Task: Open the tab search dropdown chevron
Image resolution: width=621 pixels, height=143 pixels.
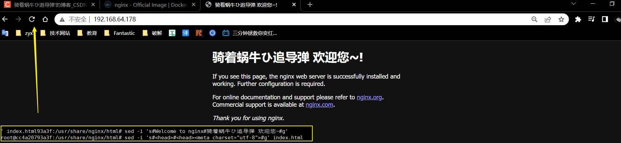Action: (574, 4)
